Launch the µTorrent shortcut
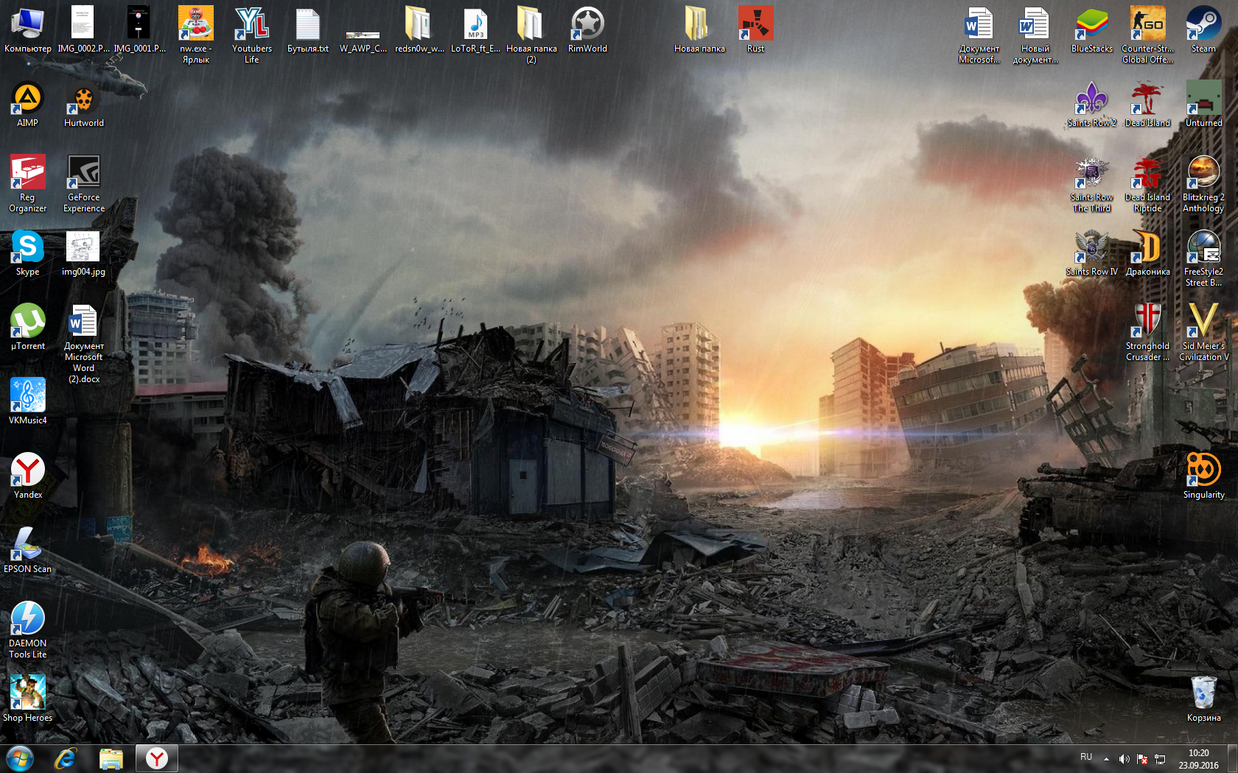 tap(28, 328)
